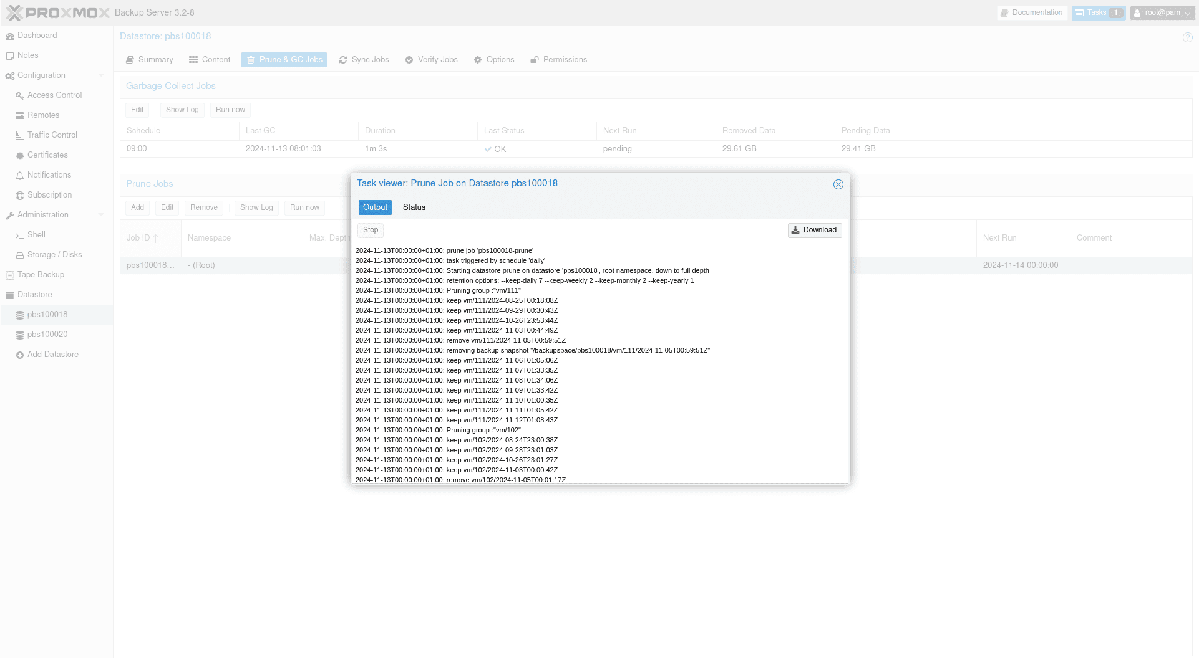Open the Shell terminal icon
The height and width of the screenshot is (658, 1199).
coord(20,236)
